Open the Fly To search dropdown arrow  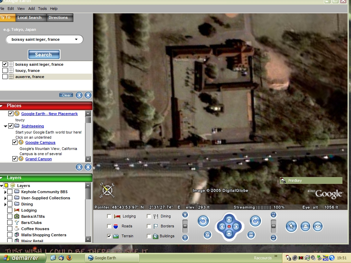click(x=76, y=39)
